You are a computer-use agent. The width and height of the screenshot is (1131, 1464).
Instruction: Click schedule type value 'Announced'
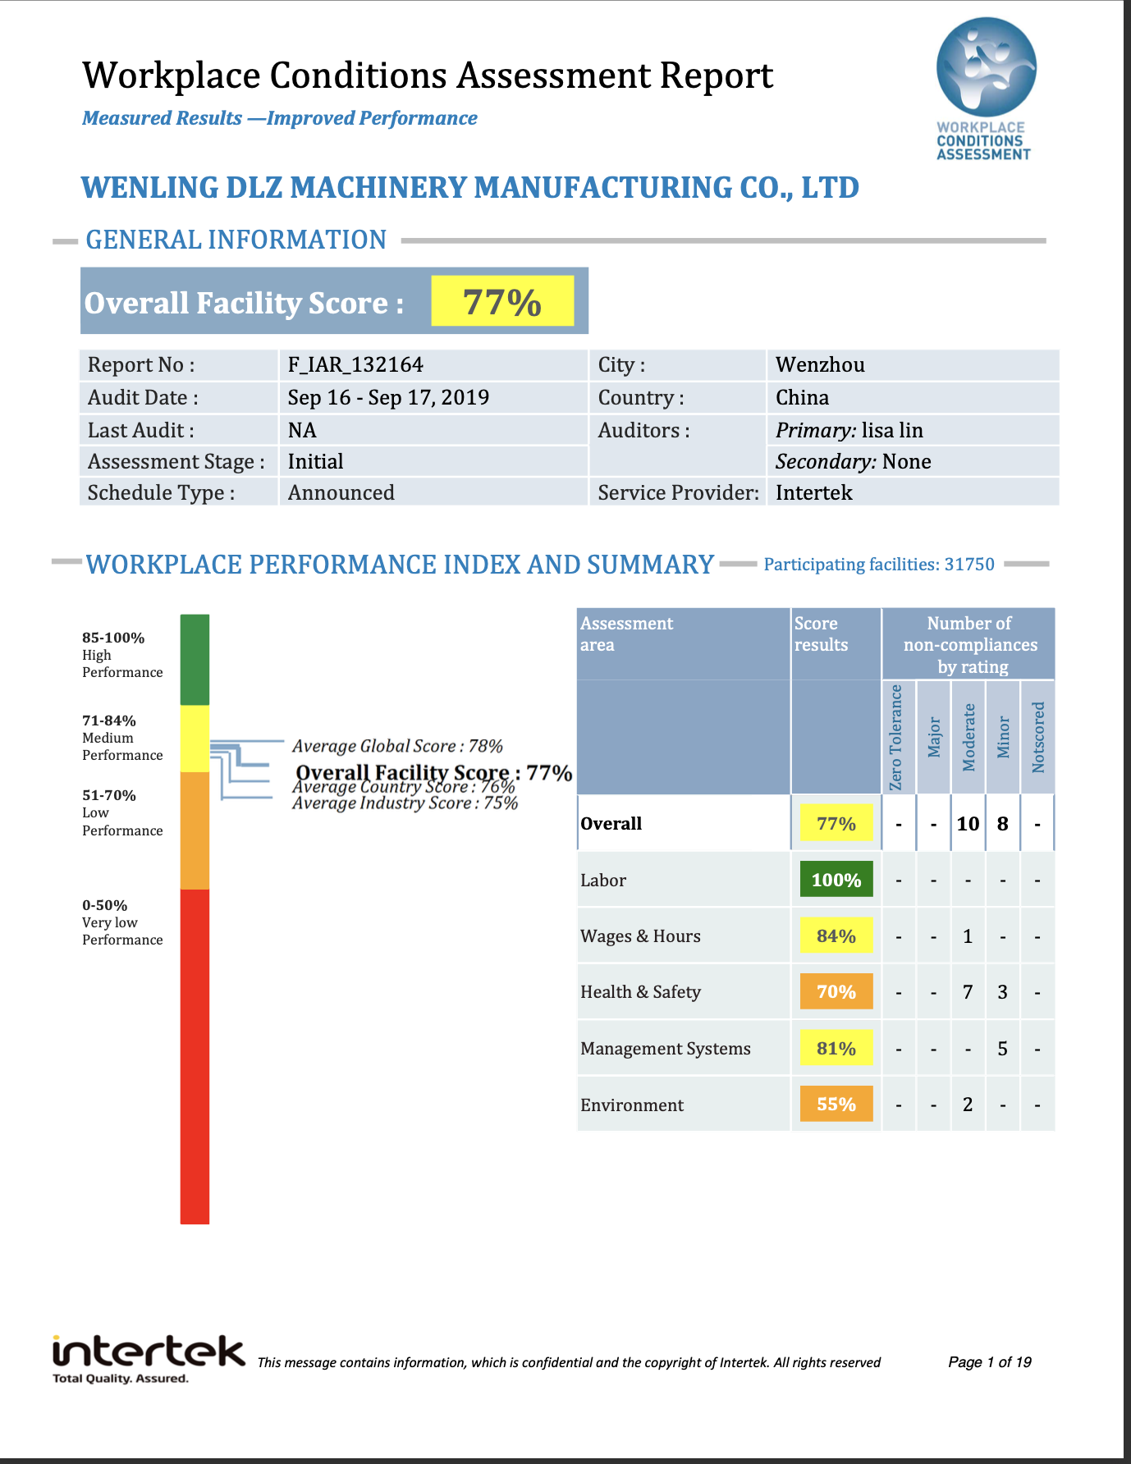[x=341, y=492]
